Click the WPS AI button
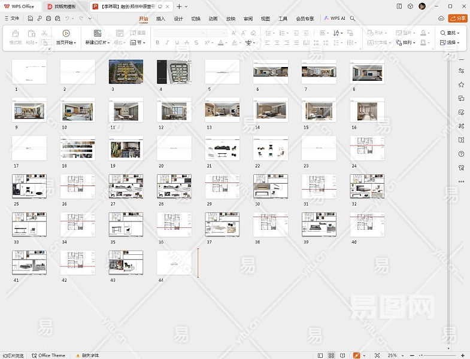Image resolution: width=470 pixels, height=359 pixels. (x=335, y=19)
